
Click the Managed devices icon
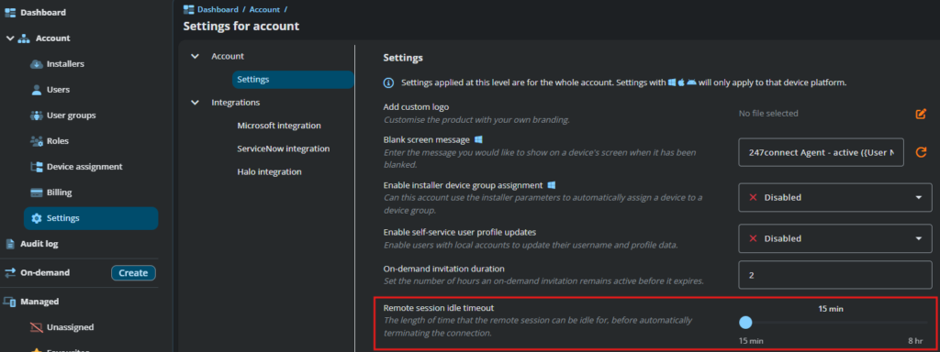click(x=10, y=302)
